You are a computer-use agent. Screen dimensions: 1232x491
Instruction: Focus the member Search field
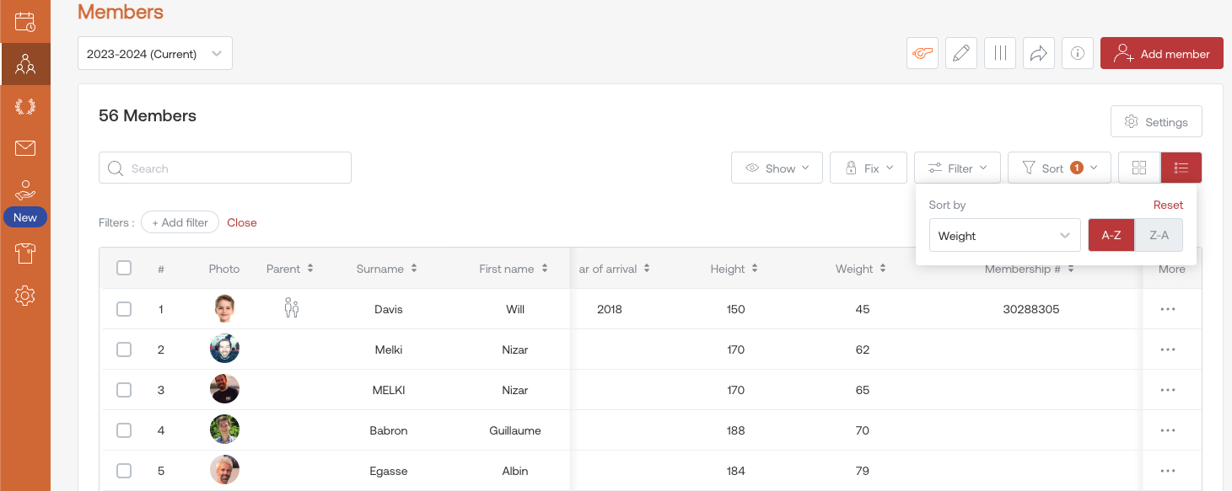[x=225, y=168]
